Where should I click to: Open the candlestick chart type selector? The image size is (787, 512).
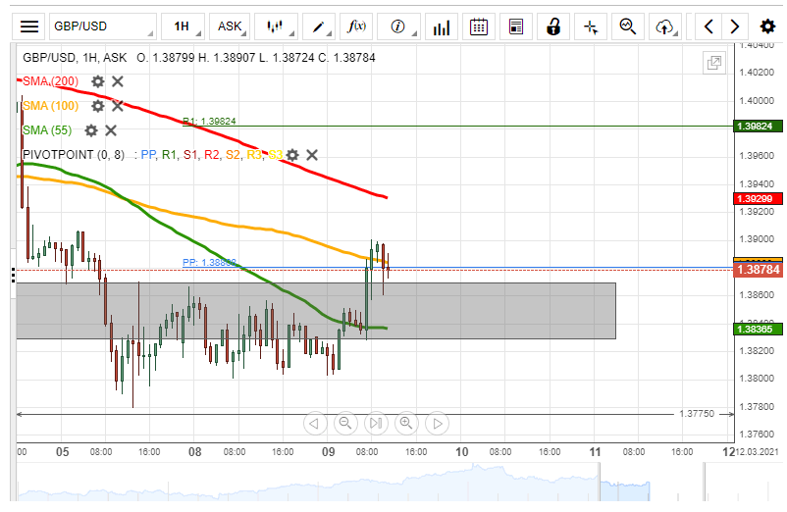tap(276, 26)
